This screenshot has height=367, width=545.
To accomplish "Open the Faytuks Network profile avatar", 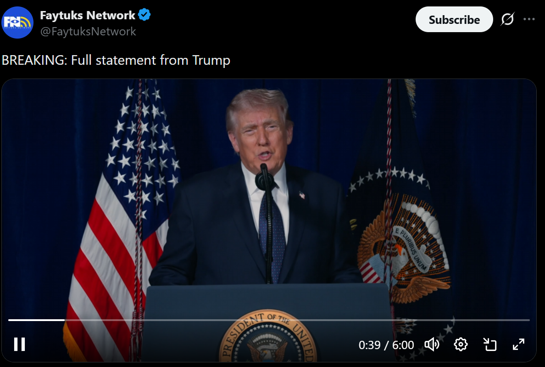I will tap(17, 23).
